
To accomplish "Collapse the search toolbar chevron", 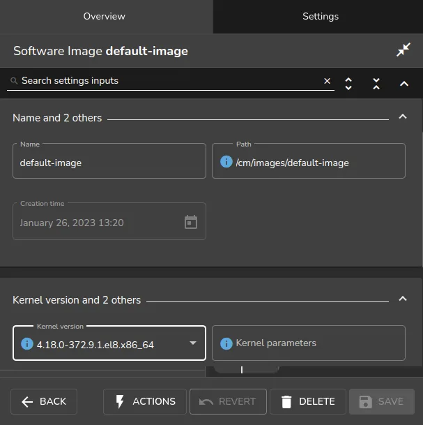I will click(404, 84).
